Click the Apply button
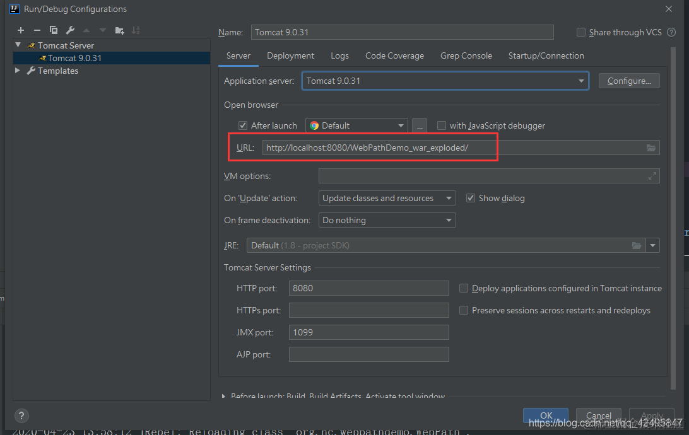The height and width of the screenshot is (435, 689). [652, 415]
